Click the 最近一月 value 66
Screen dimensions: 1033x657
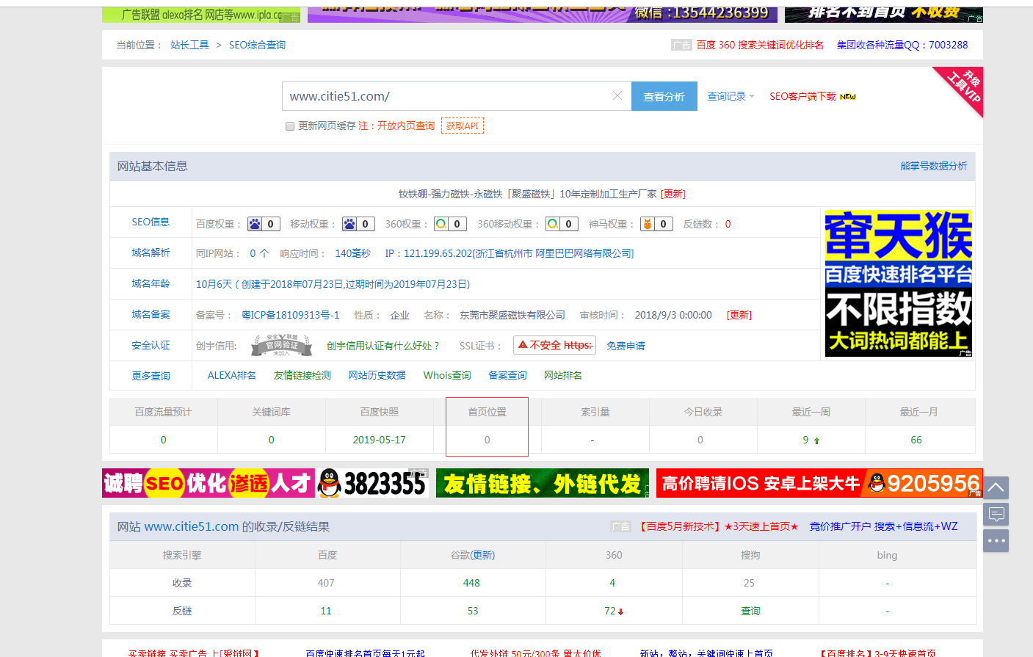916,440
